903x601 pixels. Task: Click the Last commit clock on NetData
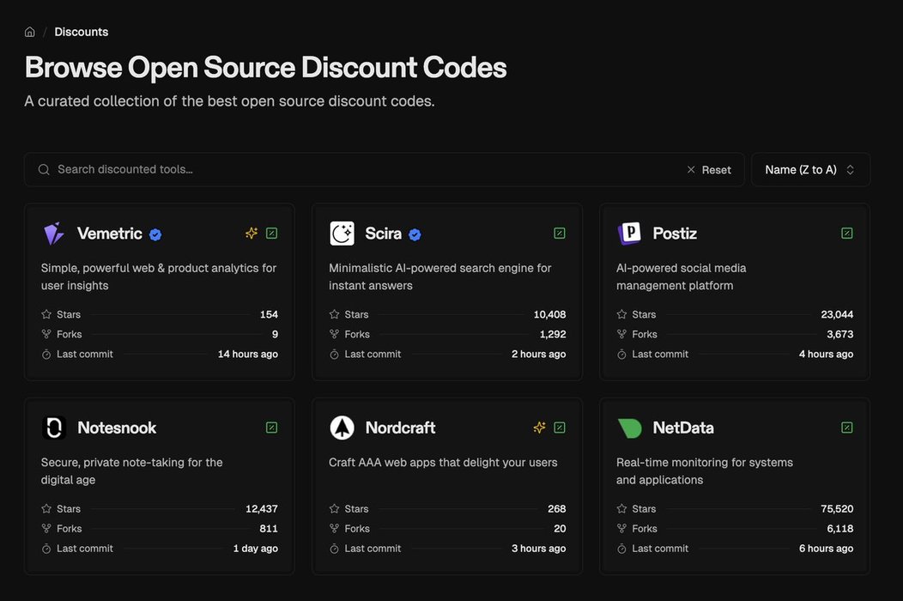621,549
